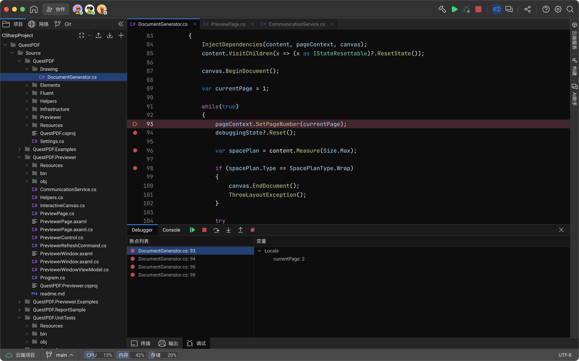Image resolution: width=579 pixels, height=361 pixels.
Task: Run project with green play icon
Action: (x=454, y=9)
